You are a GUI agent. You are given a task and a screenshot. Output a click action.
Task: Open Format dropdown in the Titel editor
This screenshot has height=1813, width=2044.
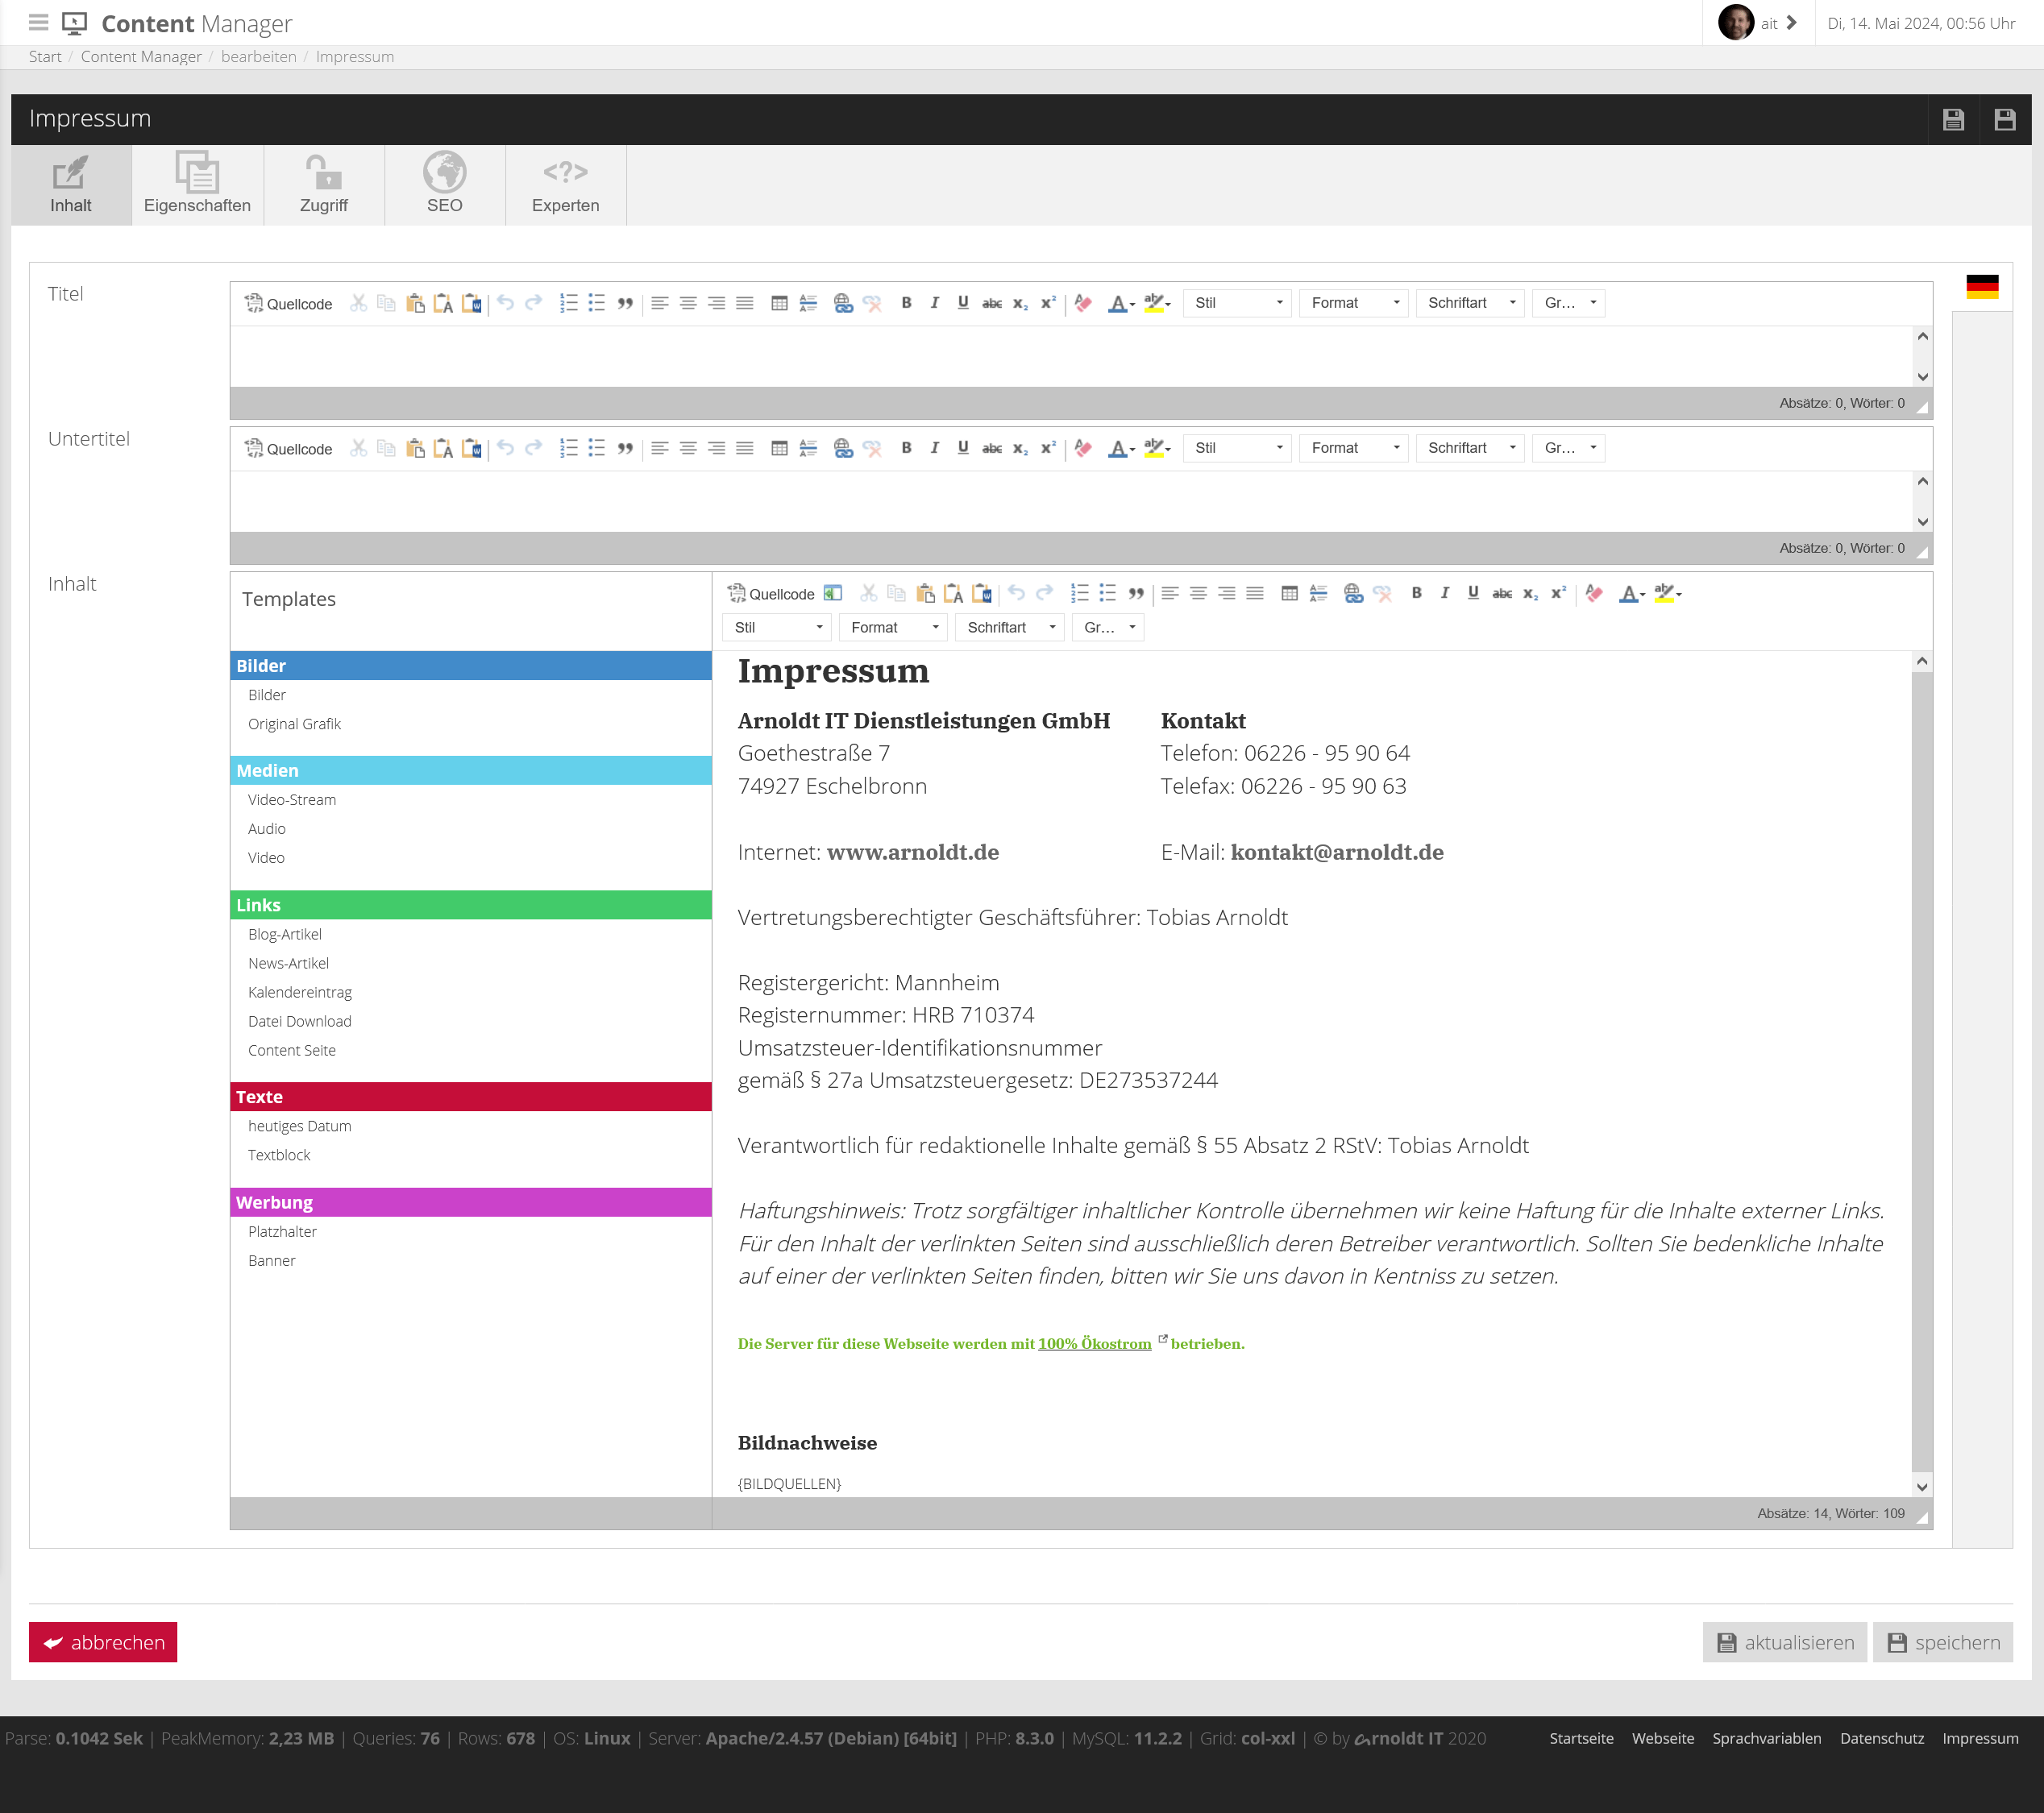pos(1354,303)
